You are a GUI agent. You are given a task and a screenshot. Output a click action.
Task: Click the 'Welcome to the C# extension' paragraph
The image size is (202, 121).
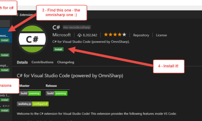click(x=97, y=114)
